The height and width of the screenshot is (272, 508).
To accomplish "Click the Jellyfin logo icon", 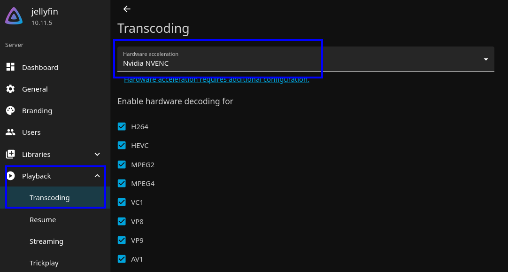I will click(x=14, y=16).
